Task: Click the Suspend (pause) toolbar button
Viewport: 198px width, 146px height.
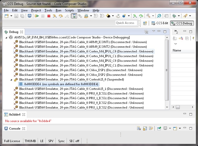Action: pyautogui.click(x=43, y=16)
